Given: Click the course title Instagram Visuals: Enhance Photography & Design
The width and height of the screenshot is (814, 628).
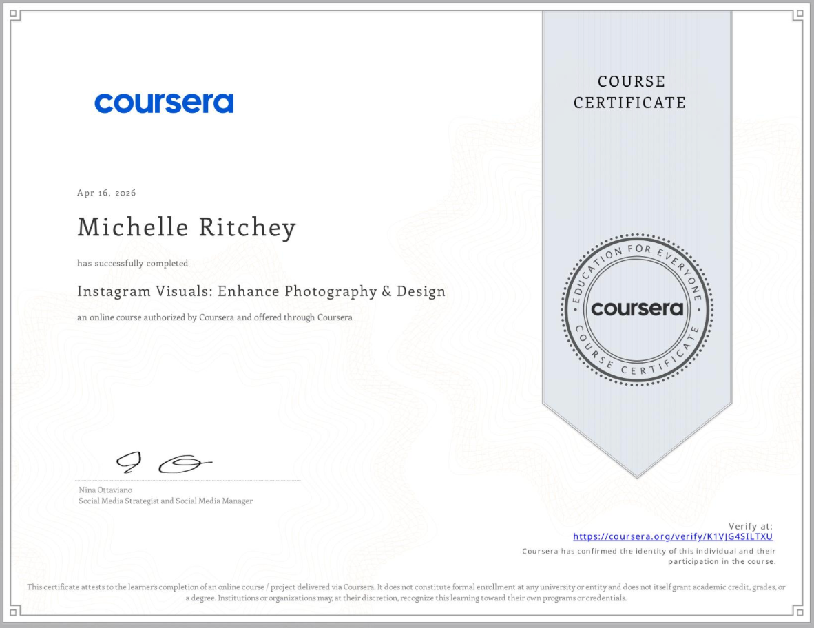Looking at the screenshot, I should 262,291.
